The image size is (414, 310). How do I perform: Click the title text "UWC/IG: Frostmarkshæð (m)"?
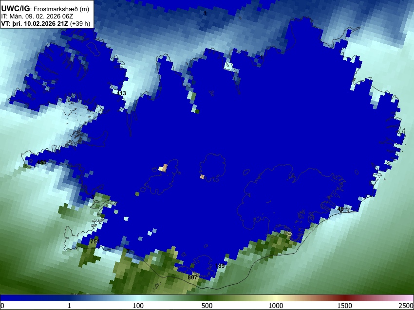click(x=45, y=9)
